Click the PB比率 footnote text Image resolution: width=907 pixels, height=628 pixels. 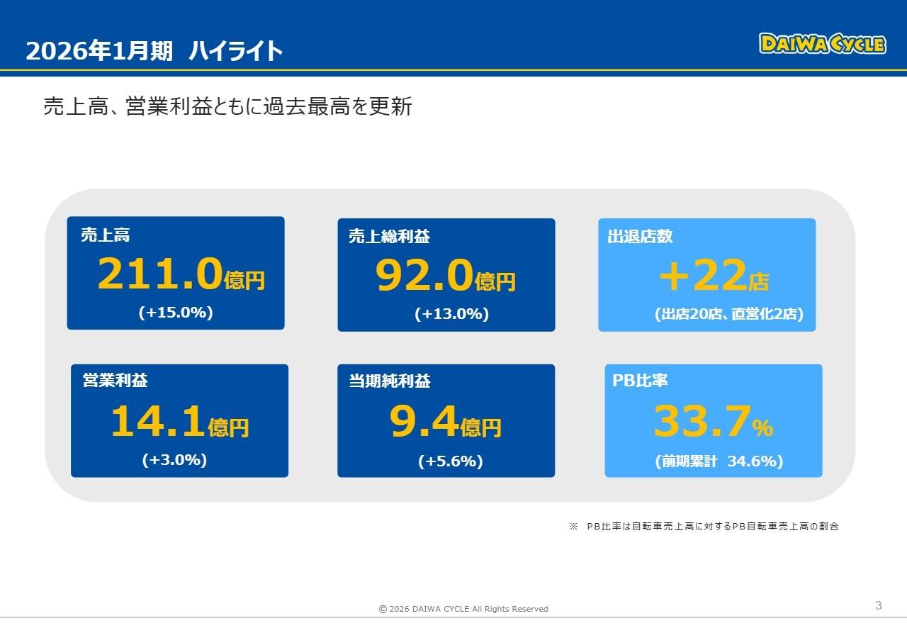[x=705, y=527]
